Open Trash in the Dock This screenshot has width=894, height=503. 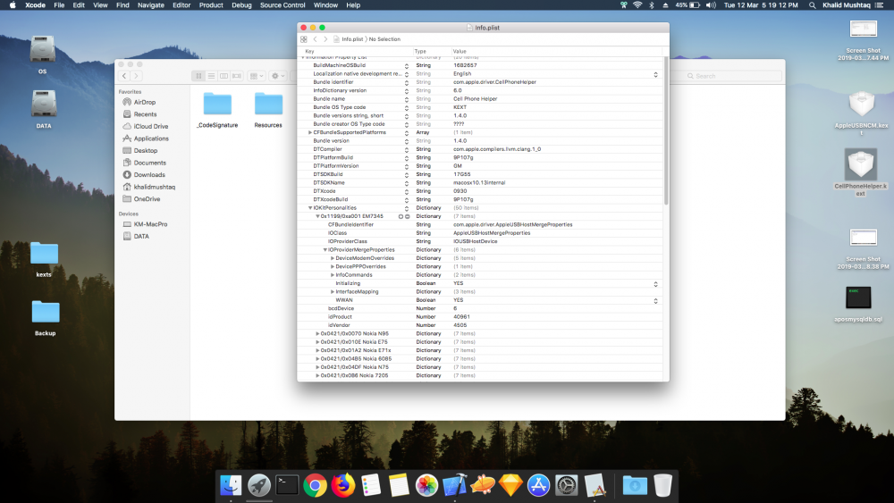pyautogui.click(x=662, y=485)
